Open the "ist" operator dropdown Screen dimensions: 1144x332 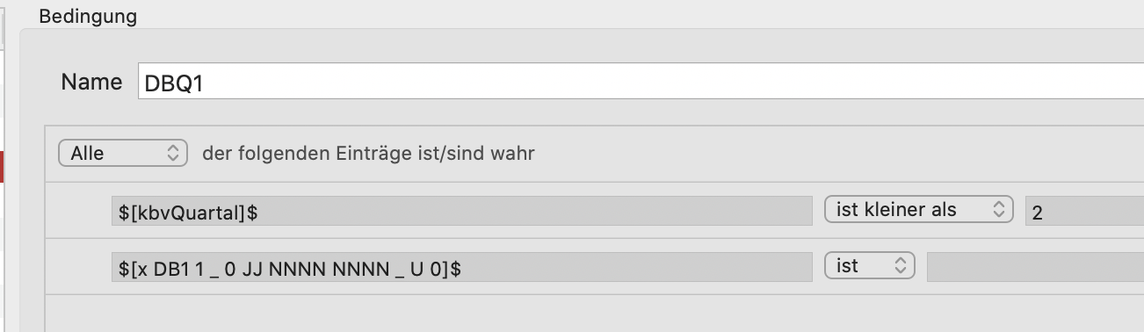coord(870,265)
